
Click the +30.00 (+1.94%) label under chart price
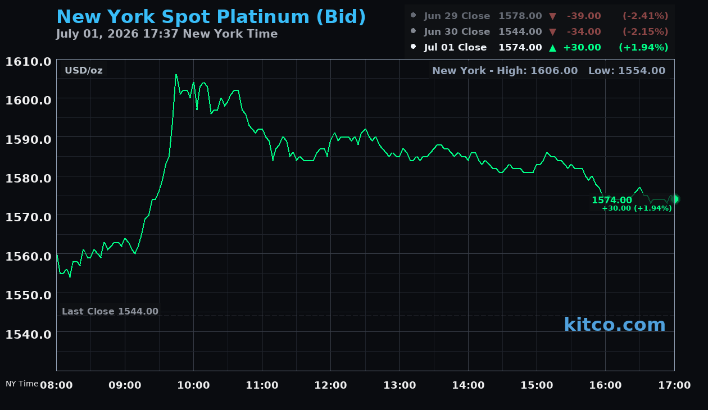(637, 208)
